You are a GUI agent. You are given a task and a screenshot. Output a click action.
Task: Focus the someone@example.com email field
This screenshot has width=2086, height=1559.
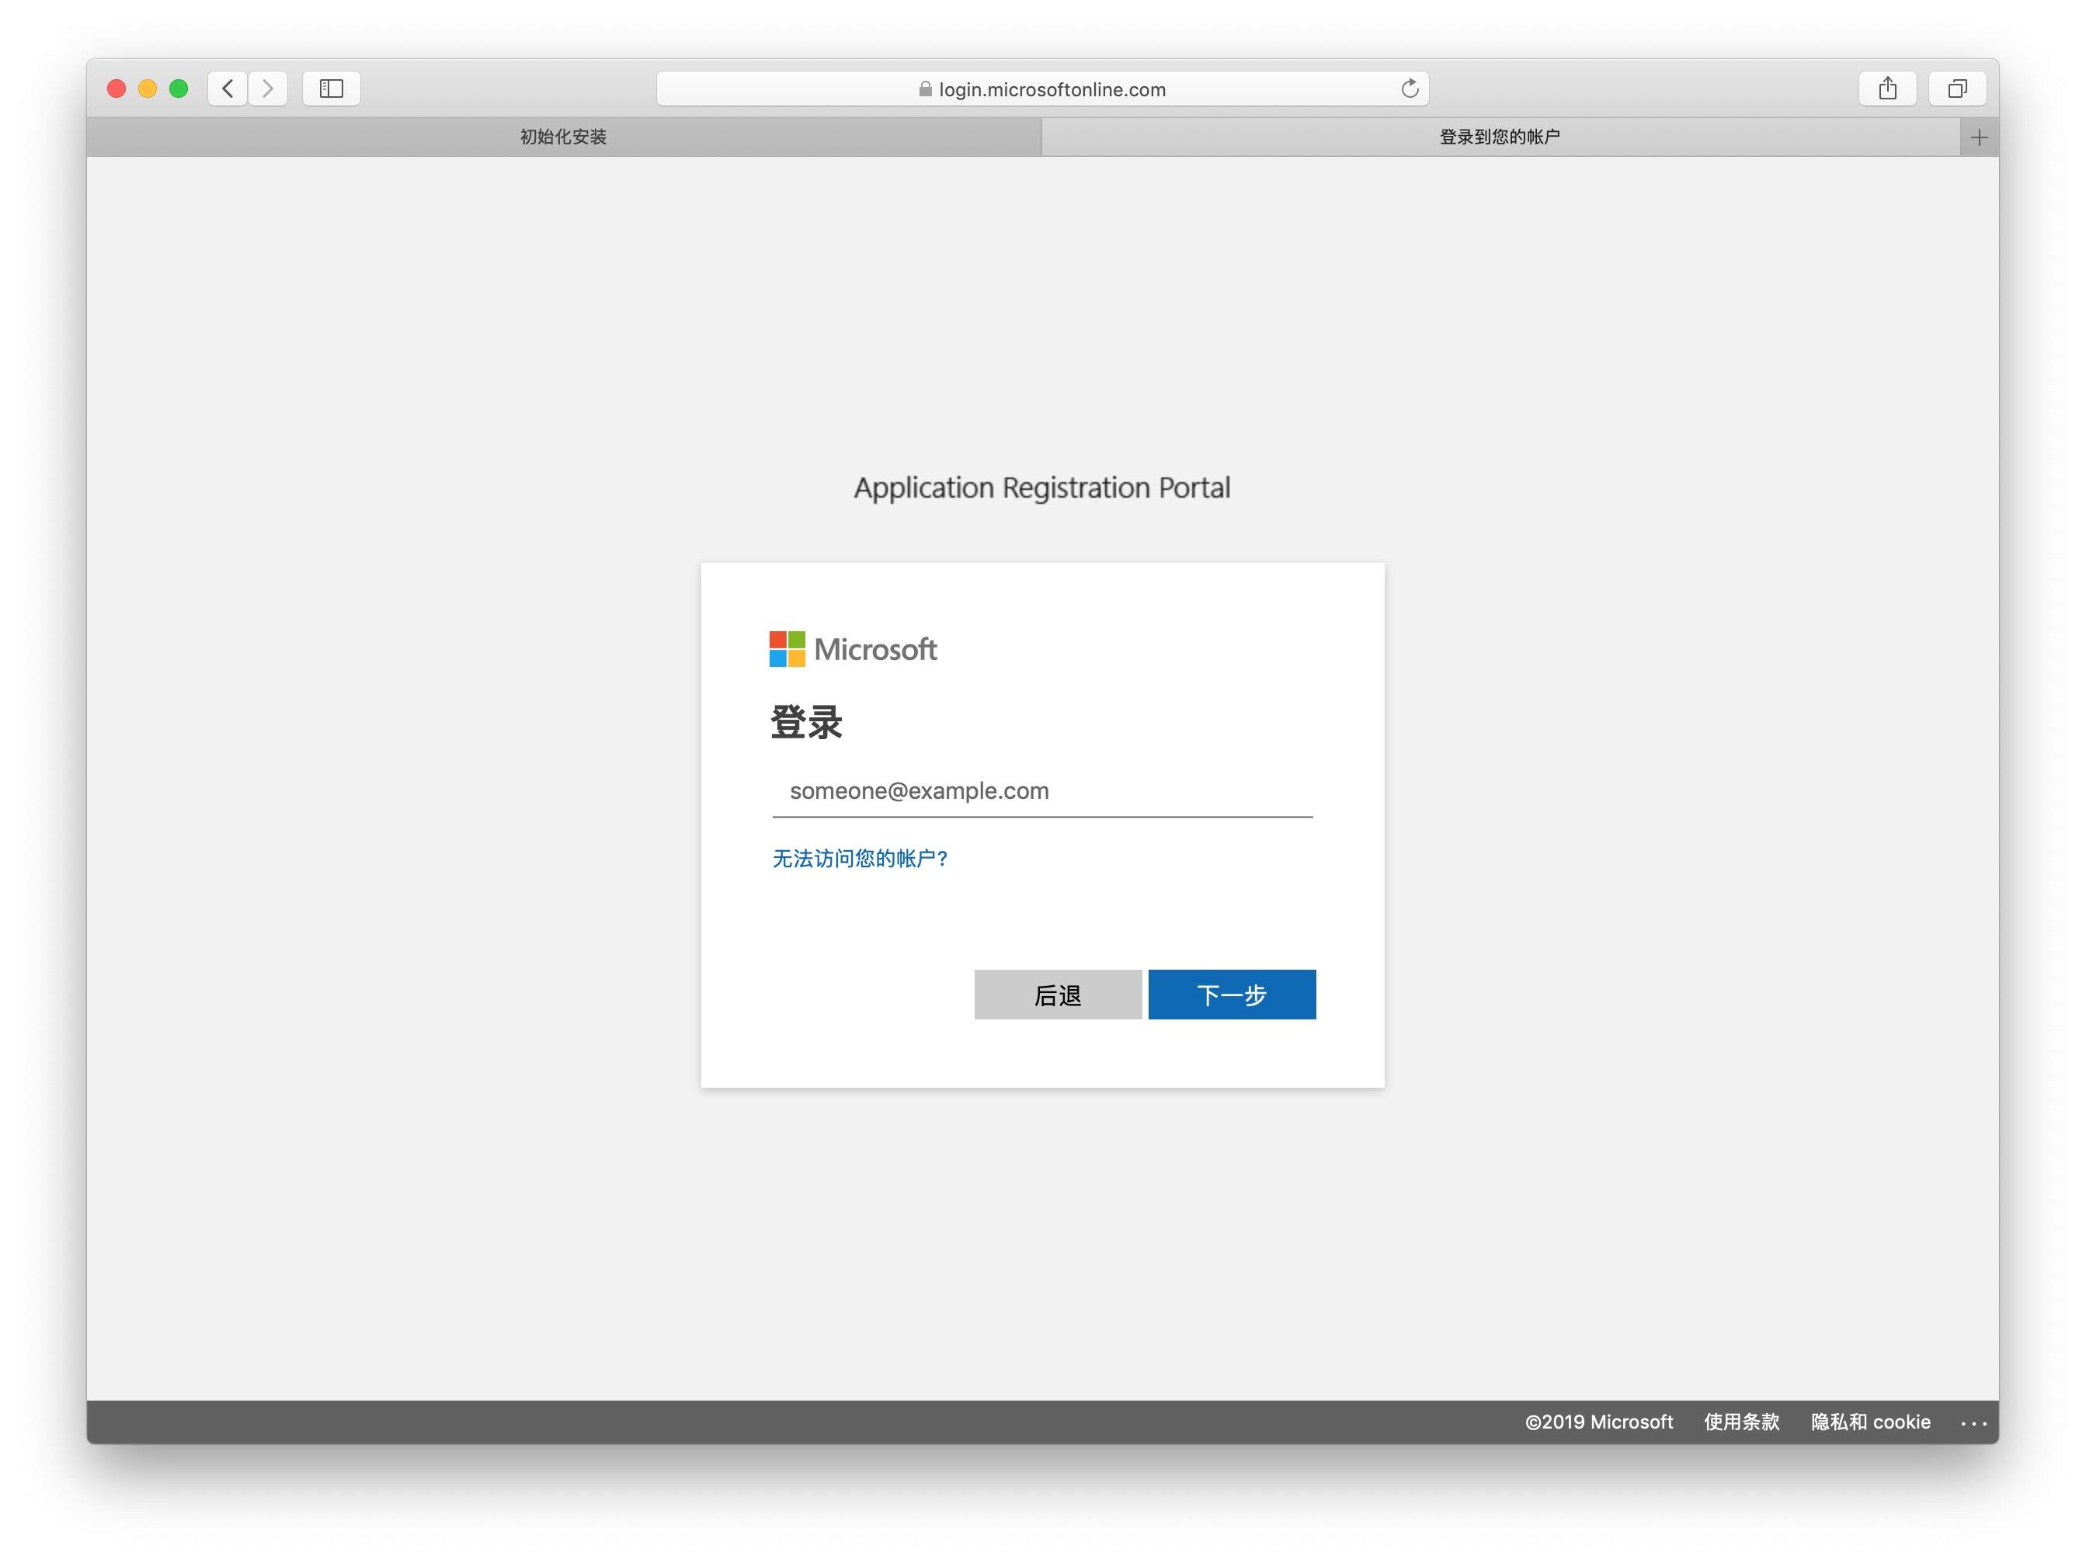tap(1042, 791)
